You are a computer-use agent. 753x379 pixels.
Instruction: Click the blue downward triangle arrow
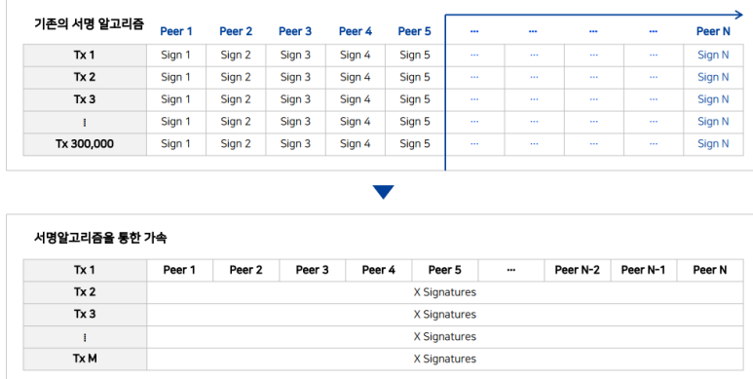point(383,192)
